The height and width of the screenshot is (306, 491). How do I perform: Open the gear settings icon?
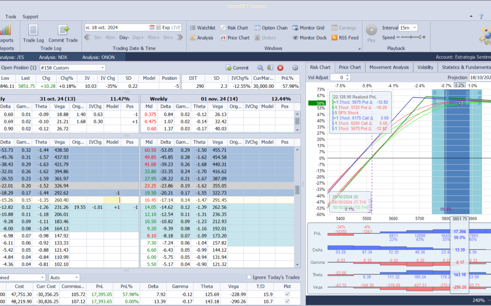pyautogui.click(x=295, y=68)
